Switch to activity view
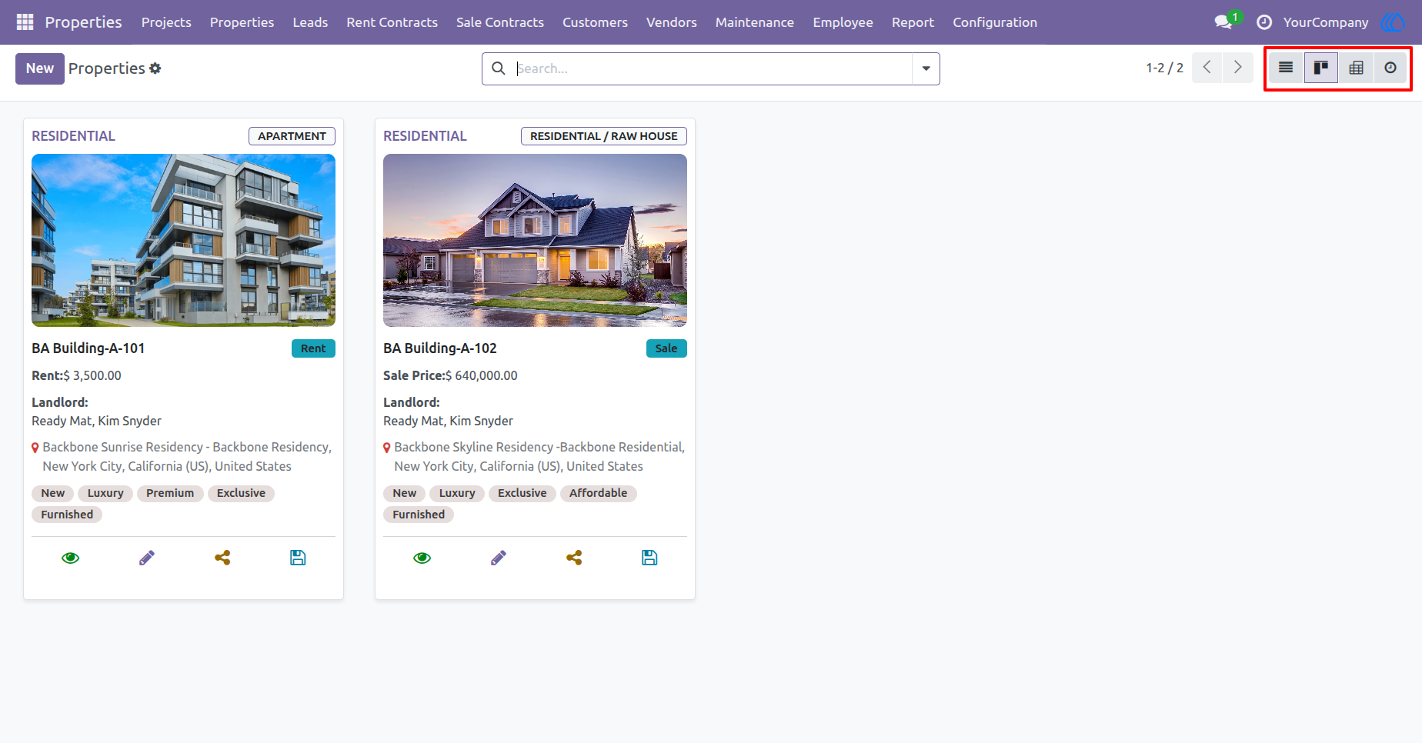The image size is (1422, 743). tap(1390, 68)
